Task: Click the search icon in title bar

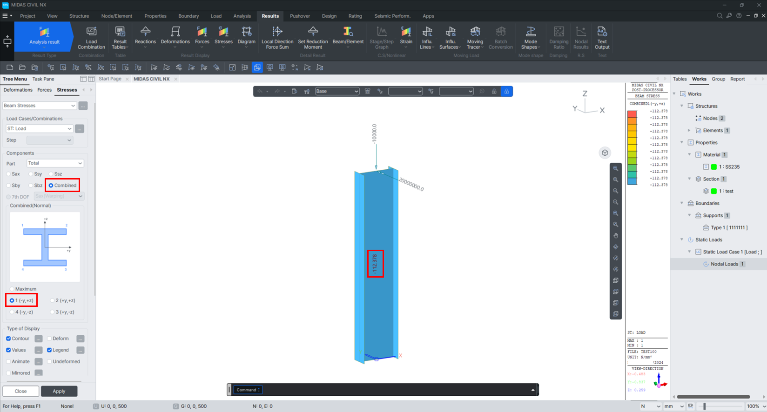Action: point(720,16)
